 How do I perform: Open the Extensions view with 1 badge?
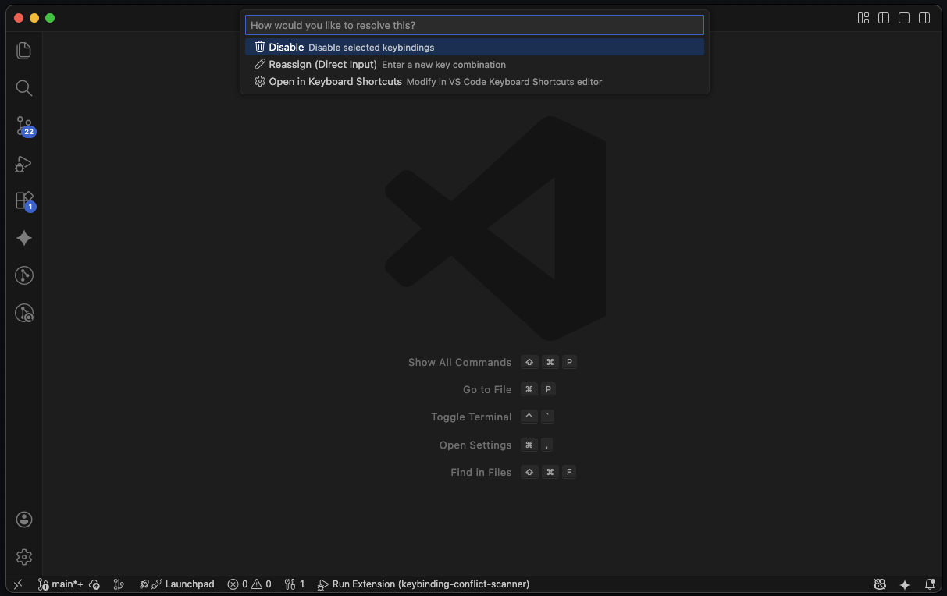pos(24,200)
